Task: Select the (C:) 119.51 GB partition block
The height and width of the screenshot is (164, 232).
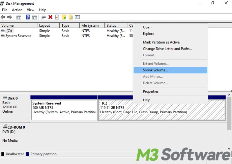Action: (x=162, y=110)
